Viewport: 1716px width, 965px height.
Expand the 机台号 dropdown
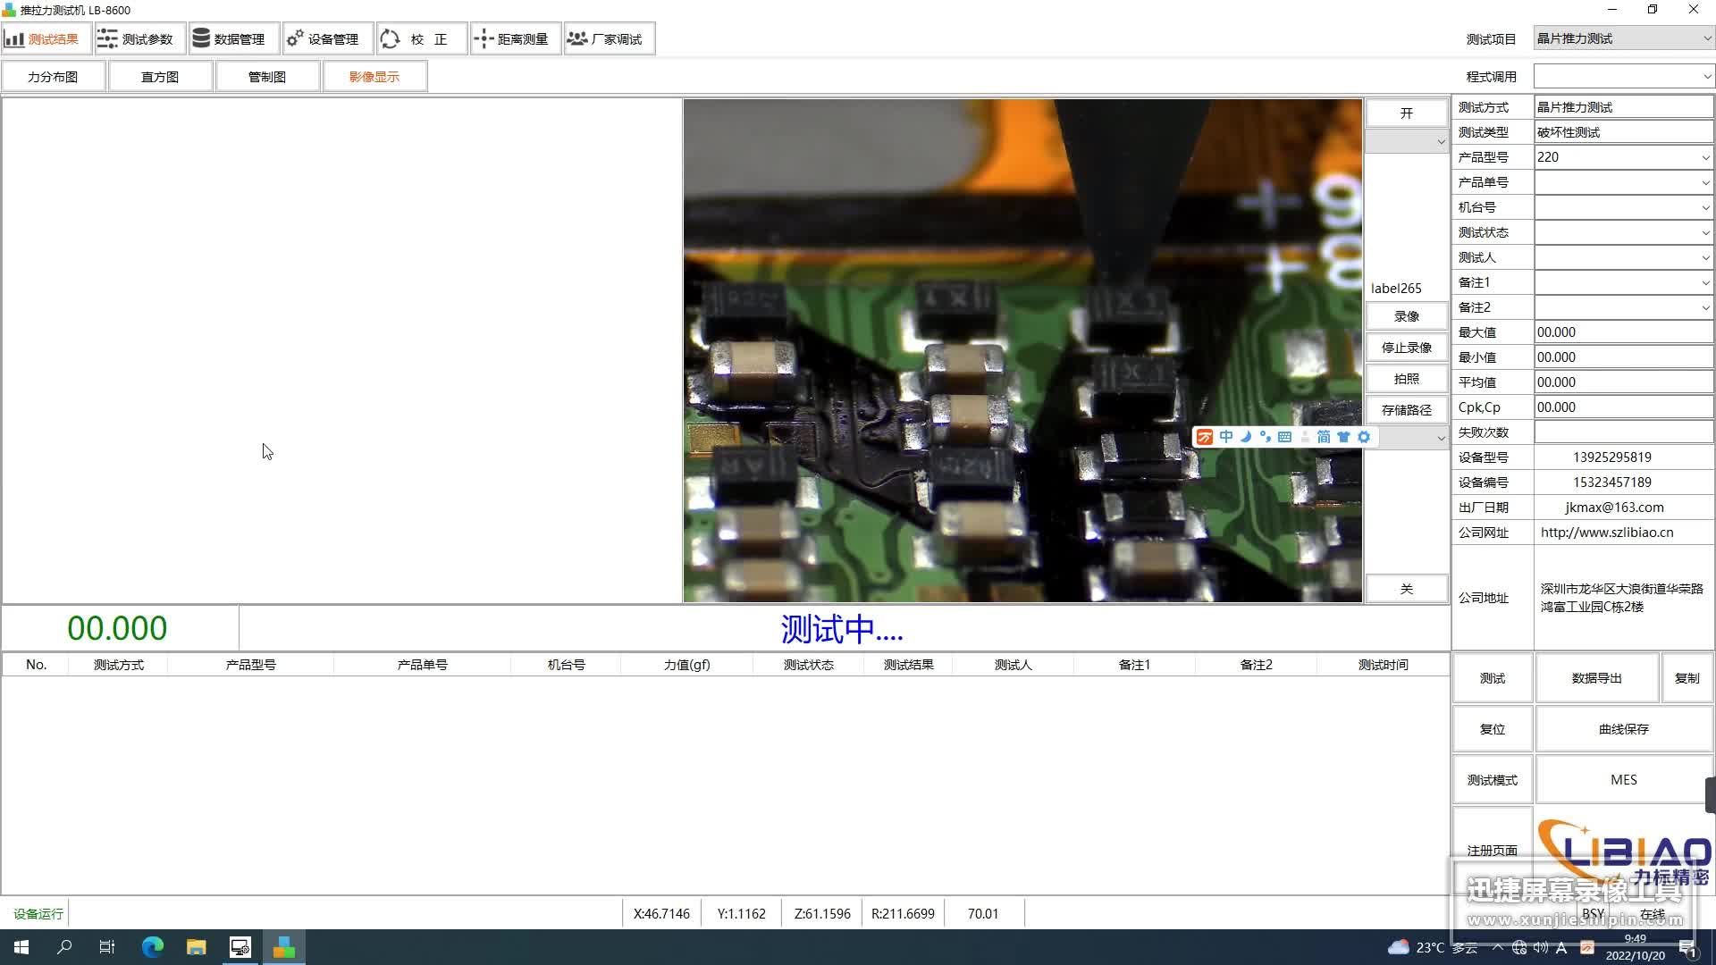coord(1705,207)
